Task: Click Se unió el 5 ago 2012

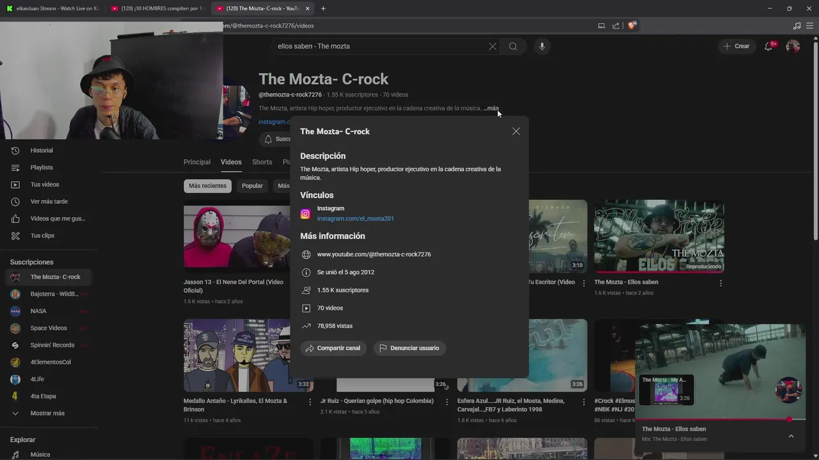Action: point(346,272)
